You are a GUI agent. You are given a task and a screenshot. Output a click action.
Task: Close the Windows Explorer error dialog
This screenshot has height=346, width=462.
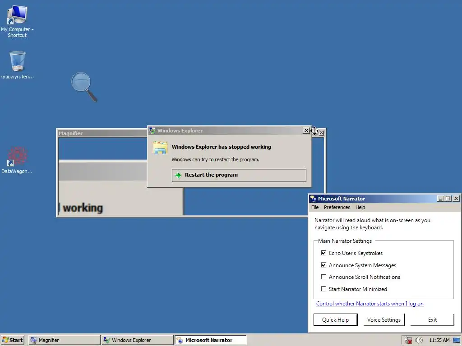tap(306, 130)
